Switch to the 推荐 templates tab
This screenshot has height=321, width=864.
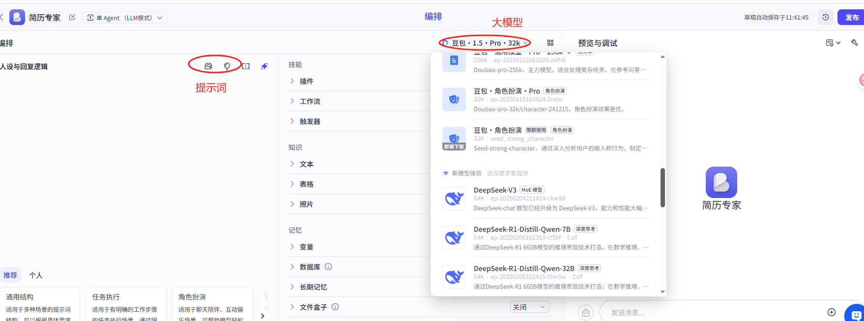point(10,275)
